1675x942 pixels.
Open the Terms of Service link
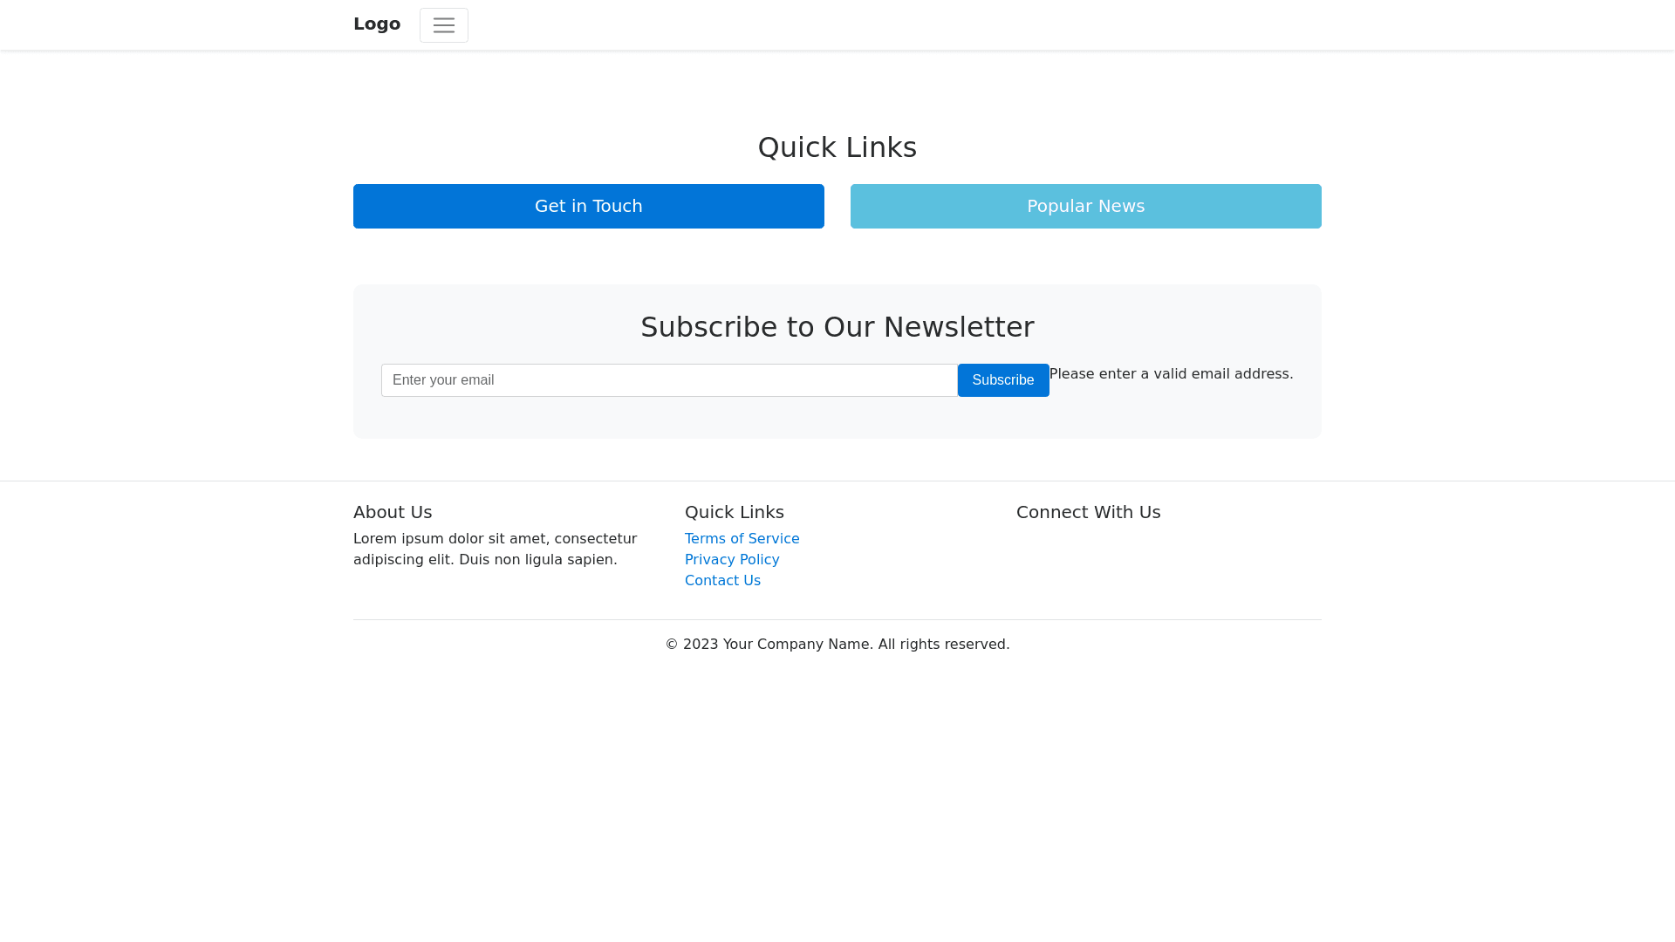click(742, 539)
